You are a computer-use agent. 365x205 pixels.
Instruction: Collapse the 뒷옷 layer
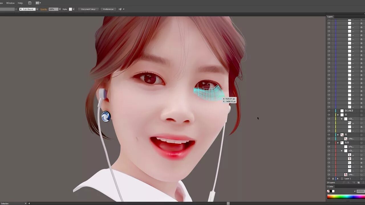pyautogui.click(x=338, y=143)
